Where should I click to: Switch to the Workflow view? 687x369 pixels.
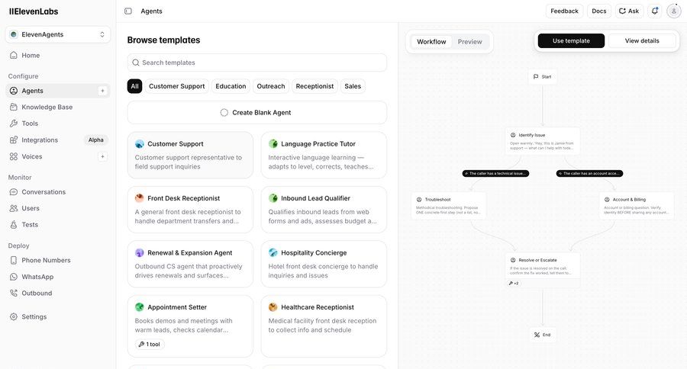pos(431,42)
